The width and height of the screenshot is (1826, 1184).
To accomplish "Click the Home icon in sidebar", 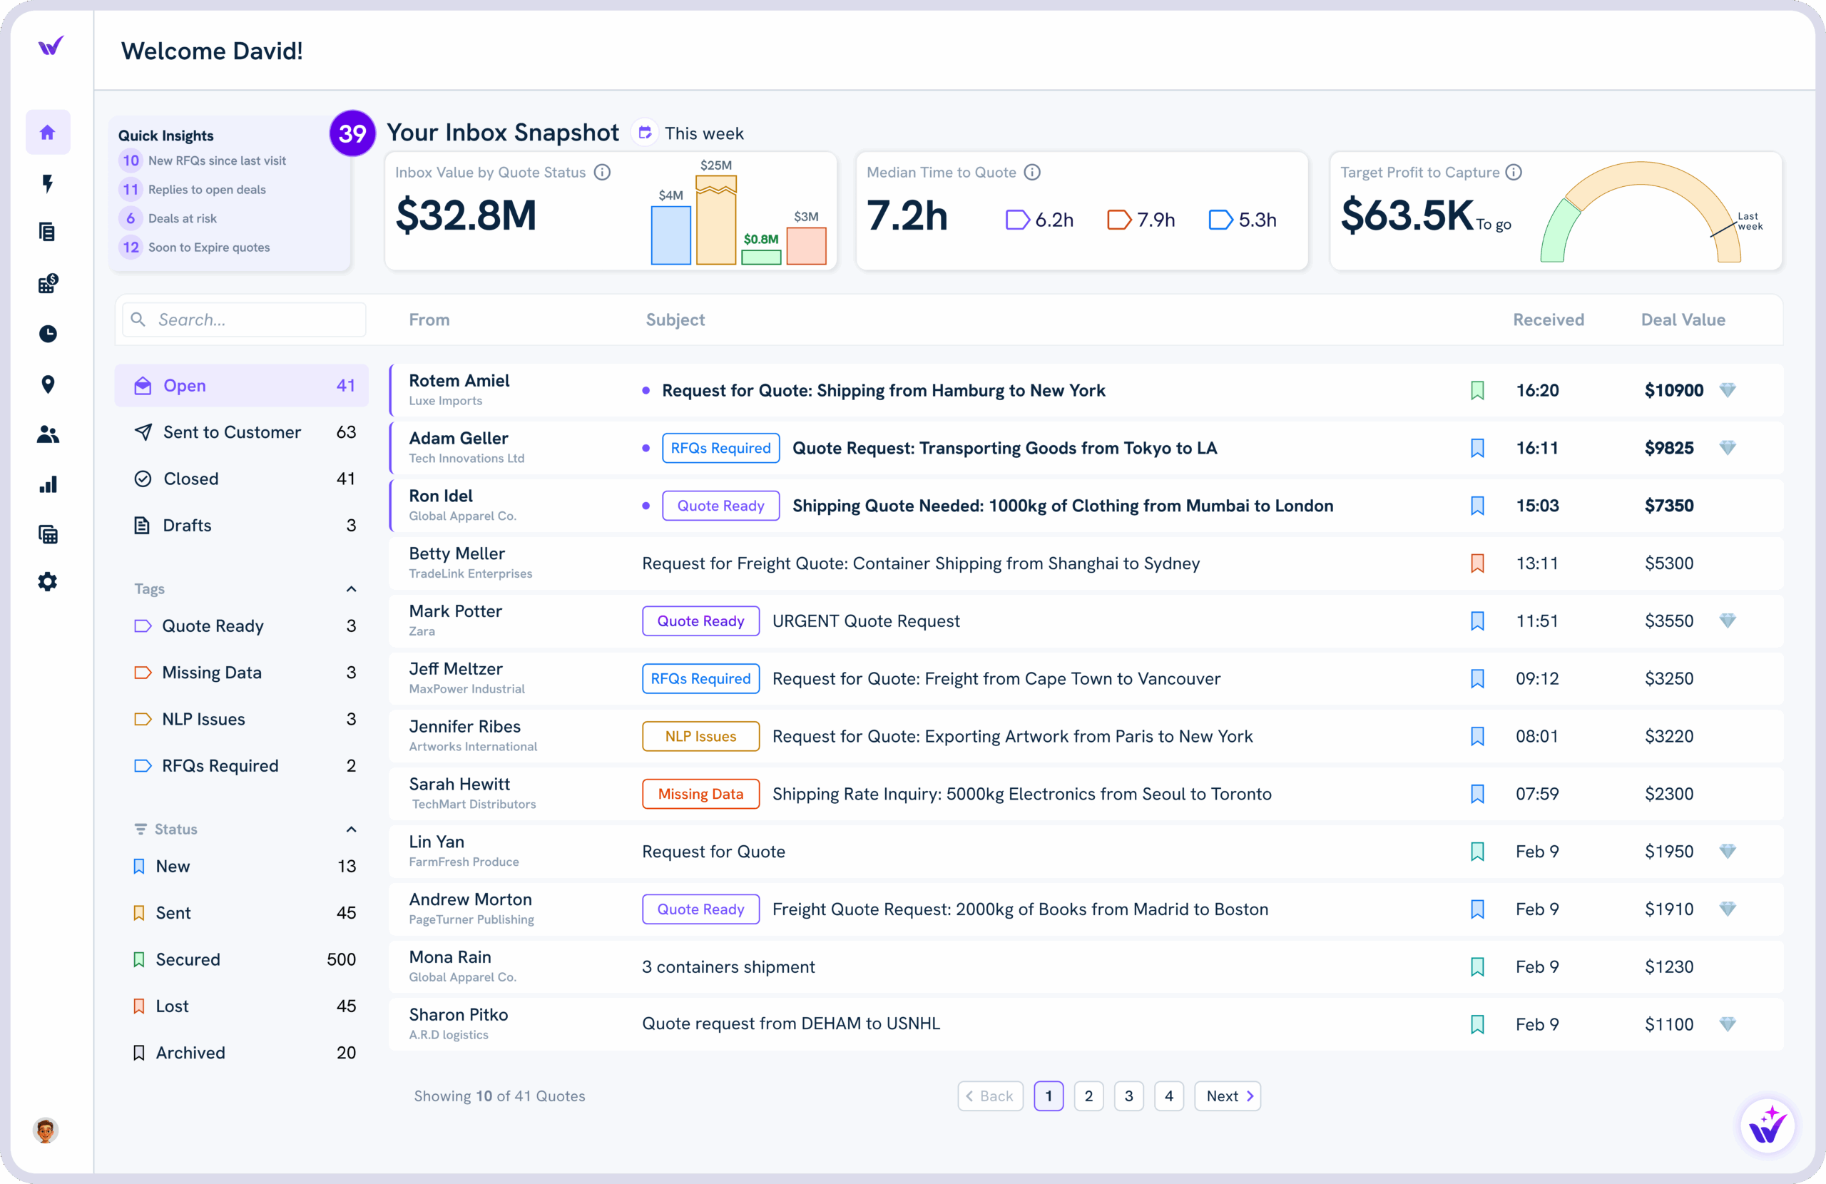I will [48, 132].
